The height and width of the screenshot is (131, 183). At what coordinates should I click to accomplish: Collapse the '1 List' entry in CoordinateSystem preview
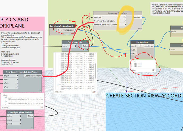(x=5, y=101)
